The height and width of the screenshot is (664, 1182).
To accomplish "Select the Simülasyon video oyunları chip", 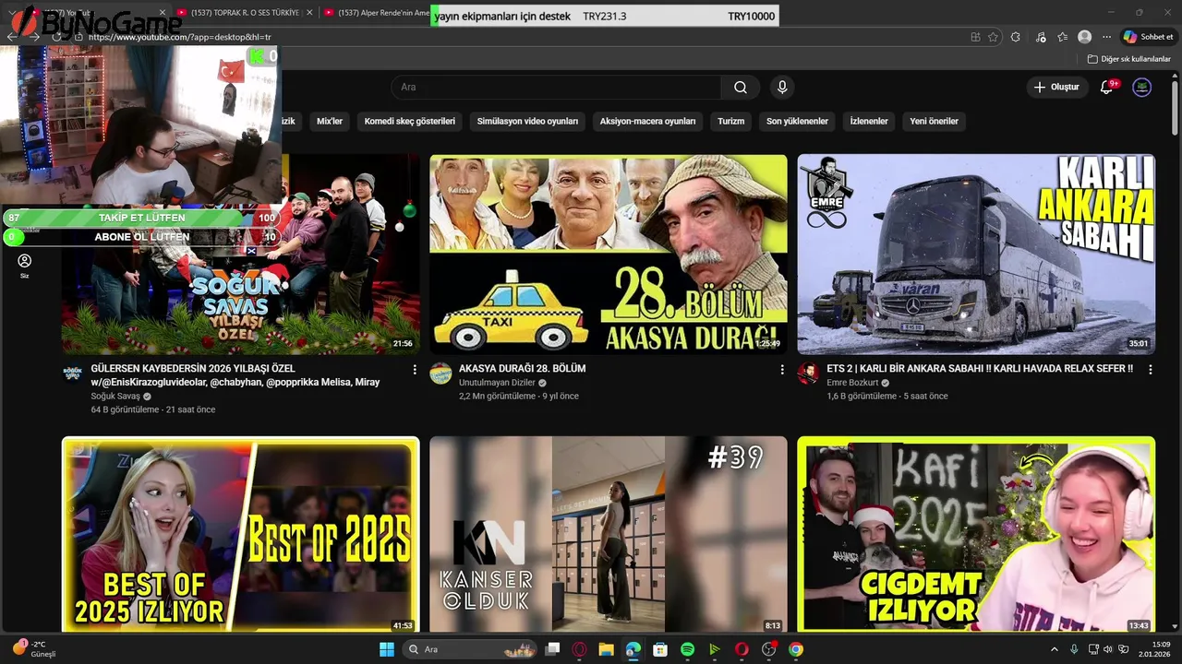I will point(527,121).
